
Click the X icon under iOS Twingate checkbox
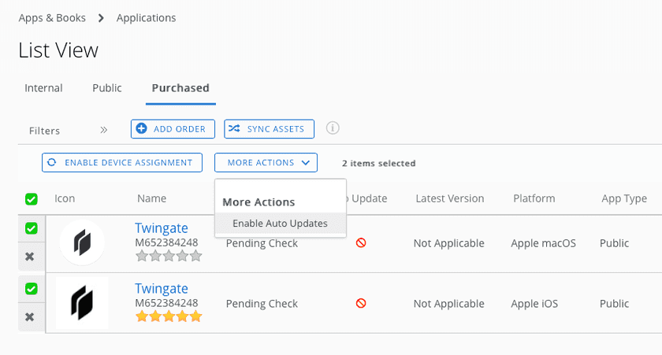point(30,317)
